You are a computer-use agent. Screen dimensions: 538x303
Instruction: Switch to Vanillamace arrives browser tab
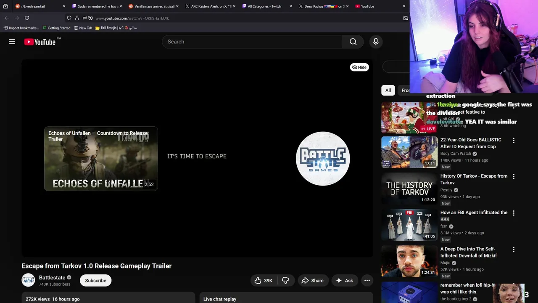click(154, 6)
